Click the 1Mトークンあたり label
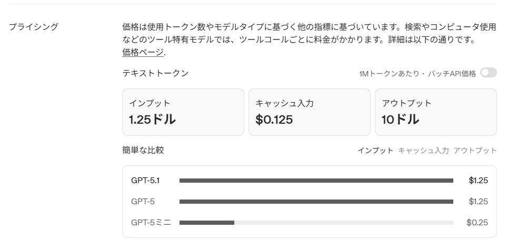 pos(389,74)
